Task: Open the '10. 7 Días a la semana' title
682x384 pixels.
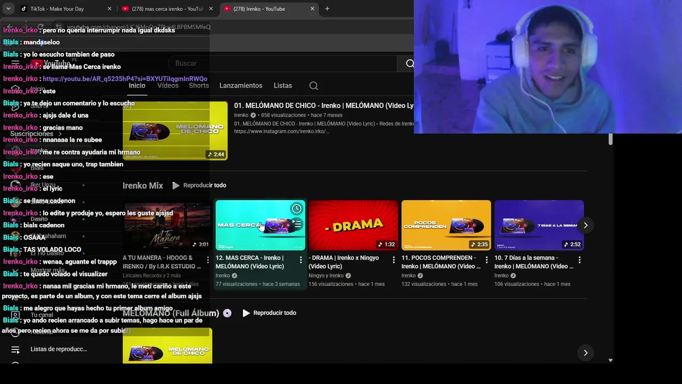Action: (534, 262)
